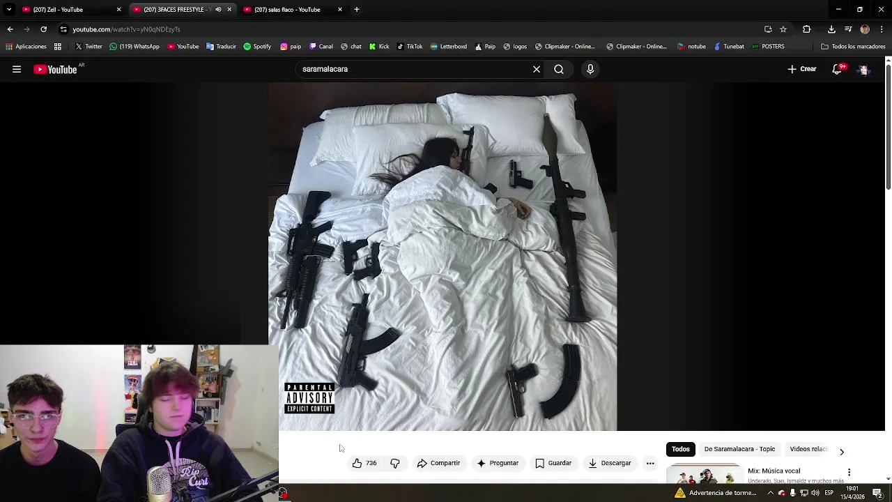
Task: Open a new browser tab
Action: click(356, 9)
